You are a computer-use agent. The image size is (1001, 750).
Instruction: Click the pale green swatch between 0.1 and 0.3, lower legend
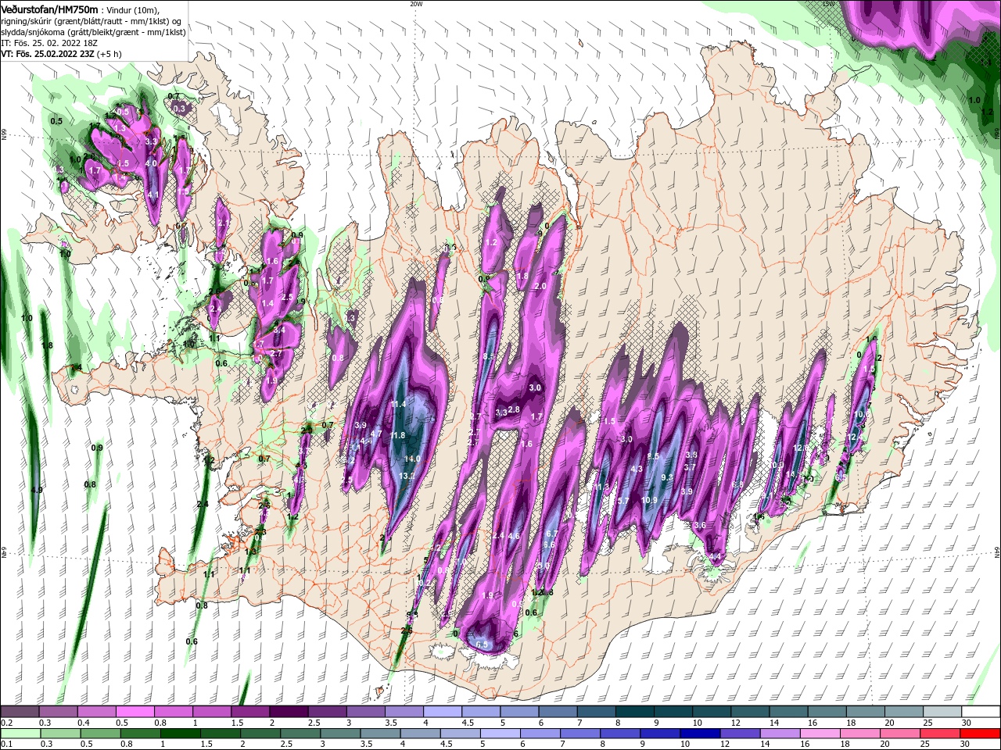tap(20, 734)
